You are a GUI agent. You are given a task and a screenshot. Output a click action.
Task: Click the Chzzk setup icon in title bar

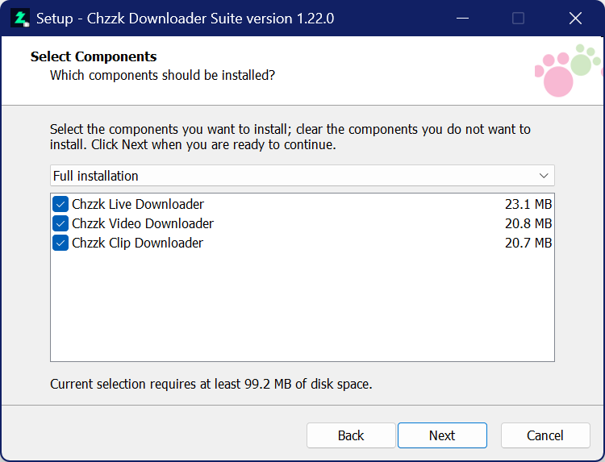pos(20,18)
